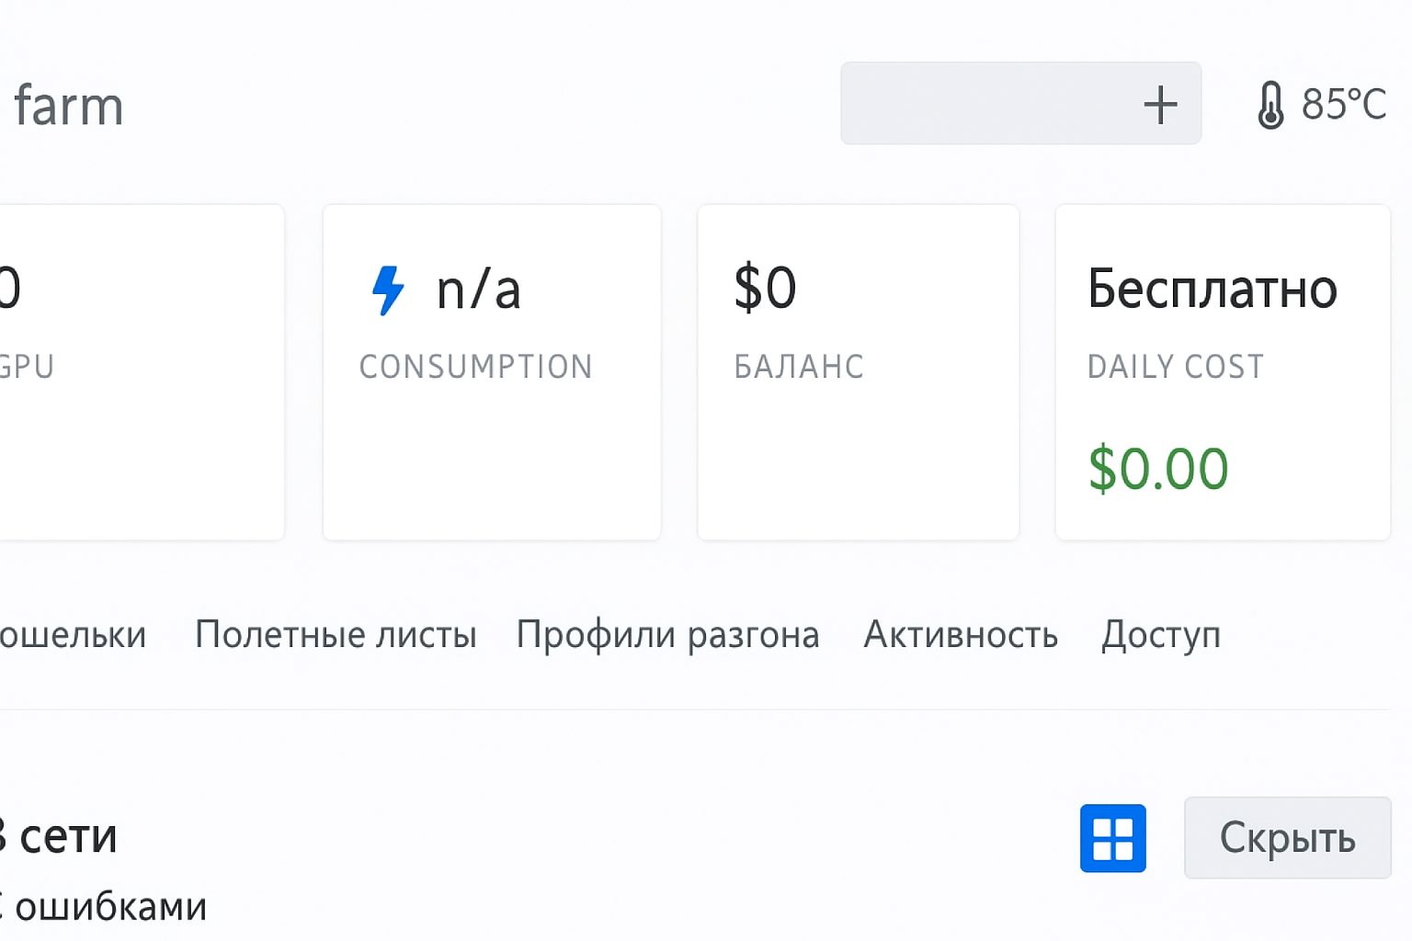Click the farm title heading
1412x941 pixels.
(69, 104)
